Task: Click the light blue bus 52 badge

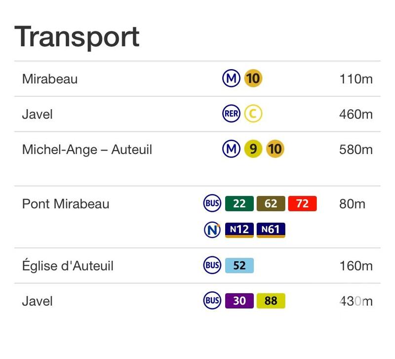Action: 239,266
